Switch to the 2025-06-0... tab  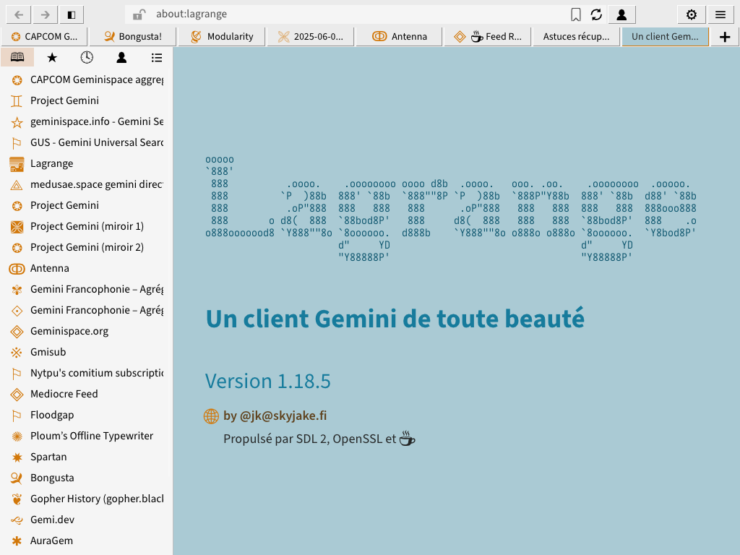click(x=310, y=36)
